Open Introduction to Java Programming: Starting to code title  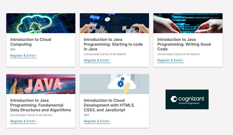click(x=113, y=44)
